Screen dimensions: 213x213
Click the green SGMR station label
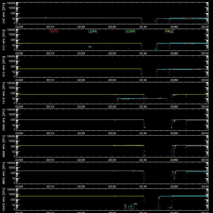click(130, 31)
